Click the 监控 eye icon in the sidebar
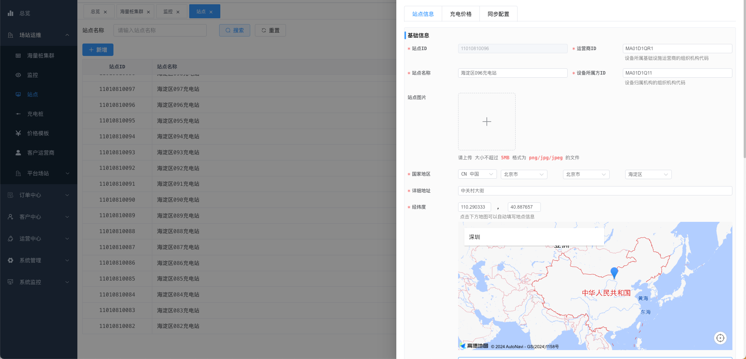The width and height of the screenshot is (746, 359). point(18,75)
